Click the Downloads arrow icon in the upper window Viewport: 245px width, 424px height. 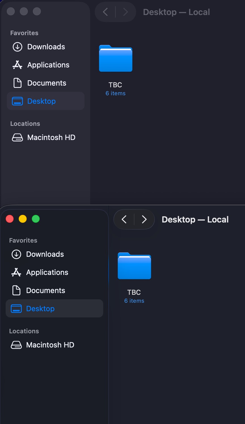(18, 47)
